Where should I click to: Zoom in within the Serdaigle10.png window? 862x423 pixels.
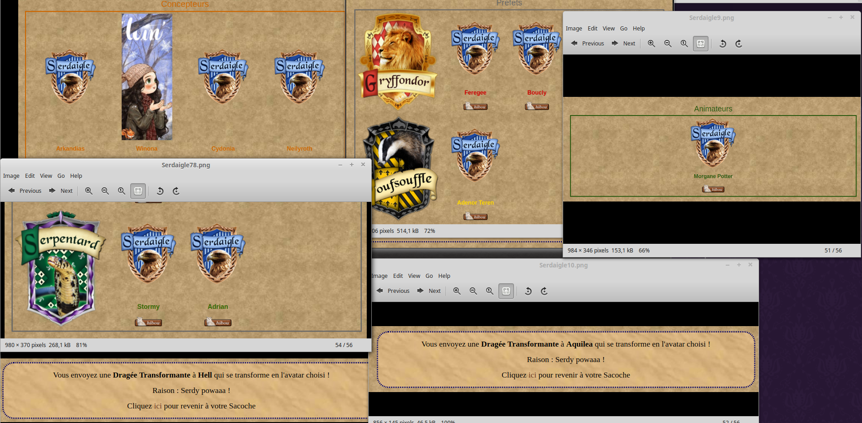click(x=457, y=291)
